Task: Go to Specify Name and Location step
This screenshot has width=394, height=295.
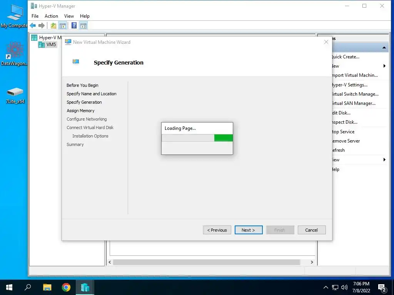Action: coord(92,94)
